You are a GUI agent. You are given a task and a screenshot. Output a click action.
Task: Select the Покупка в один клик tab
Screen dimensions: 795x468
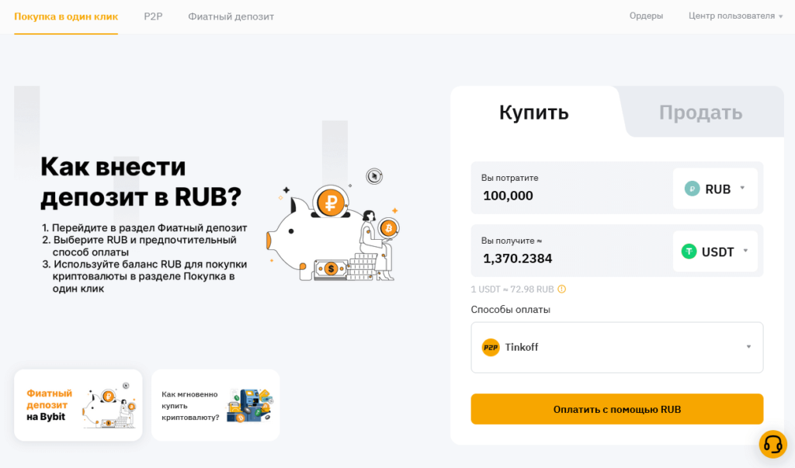point(65,16)
